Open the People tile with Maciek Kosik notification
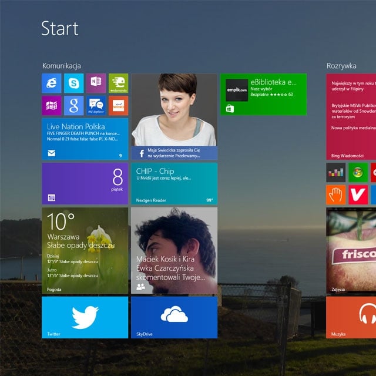The image size is (376, 376). pyautogui.click(x=174, y=251)
